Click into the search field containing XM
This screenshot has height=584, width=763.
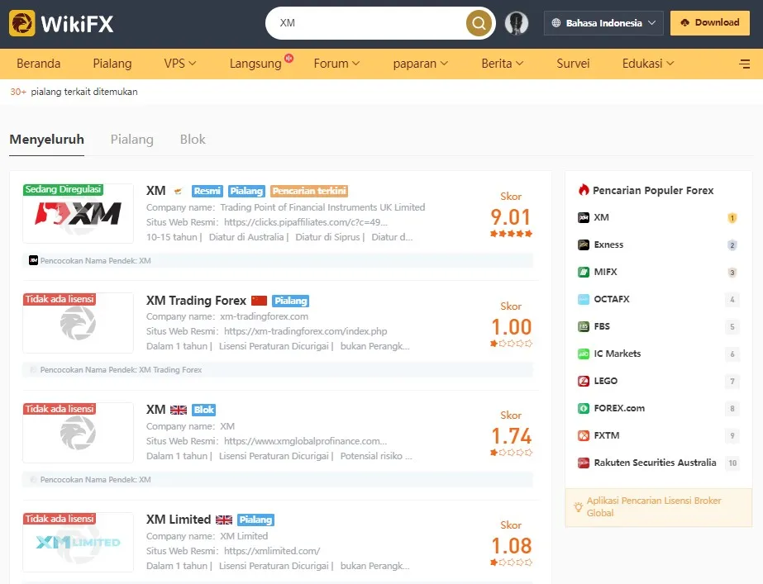point(370,23)
